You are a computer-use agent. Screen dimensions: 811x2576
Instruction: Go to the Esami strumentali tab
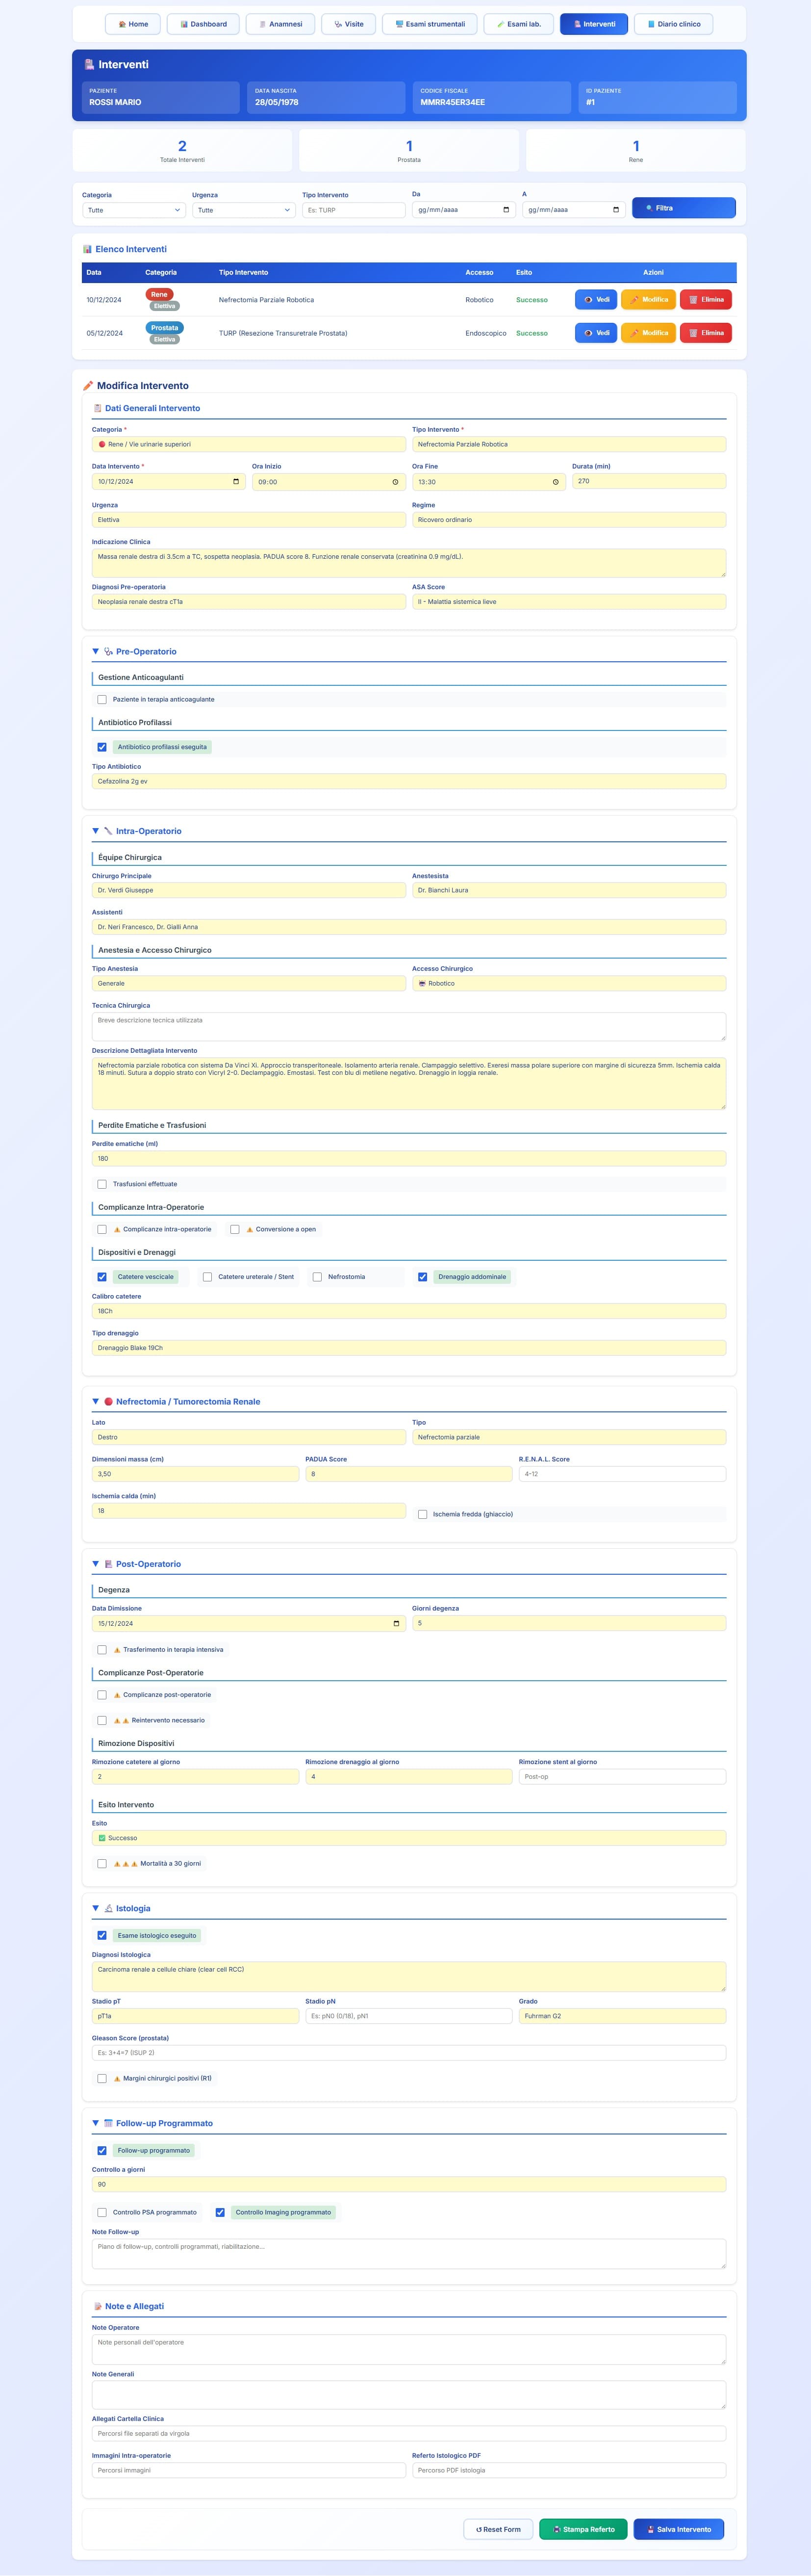[429, 24]
